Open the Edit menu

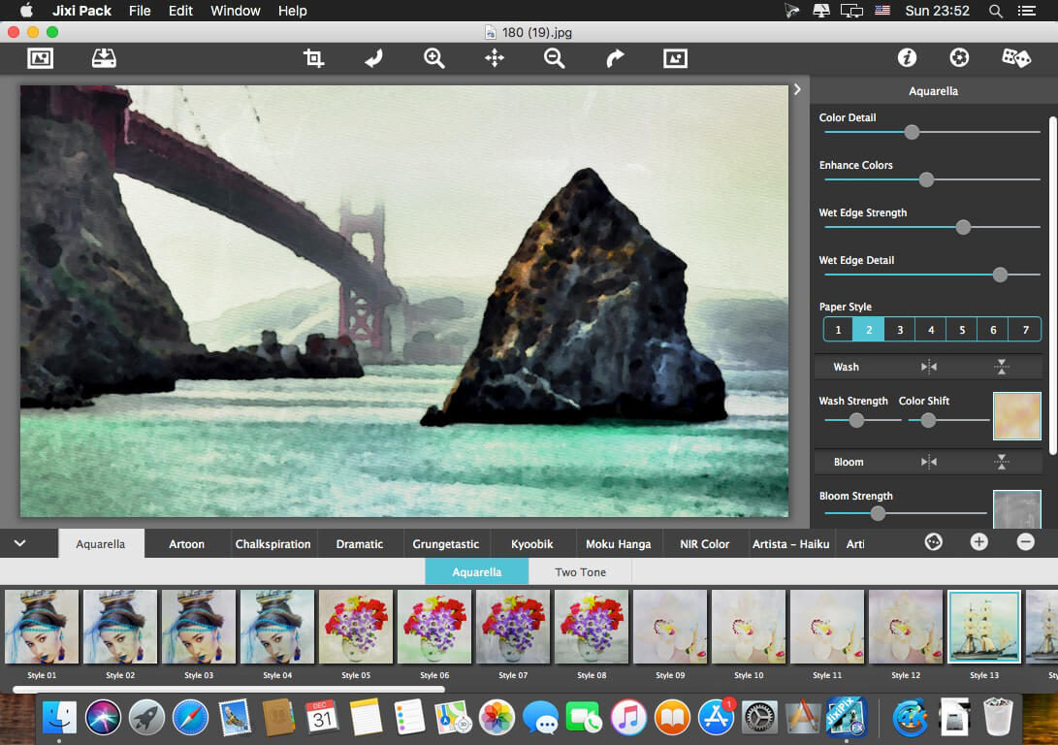point(180,11)
